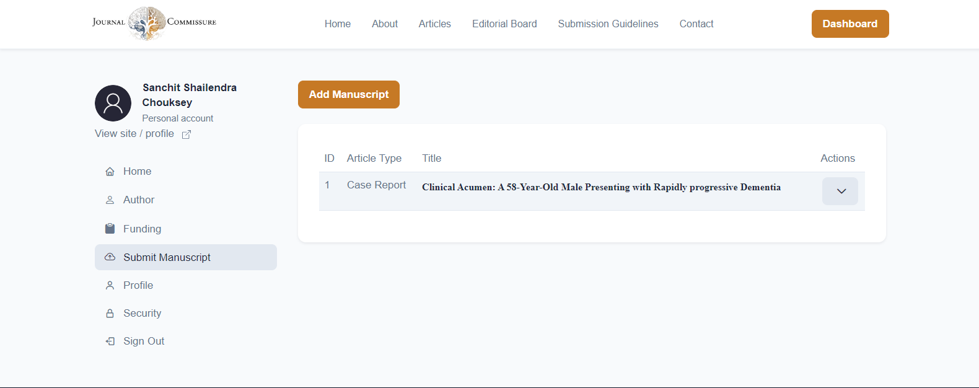Screen dimensions: 979x388
Task: Open the Contact page link
Action: point(696,24)
